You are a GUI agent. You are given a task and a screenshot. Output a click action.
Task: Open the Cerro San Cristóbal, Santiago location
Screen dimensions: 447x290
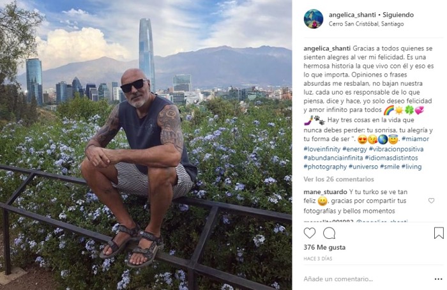[366, 24]
